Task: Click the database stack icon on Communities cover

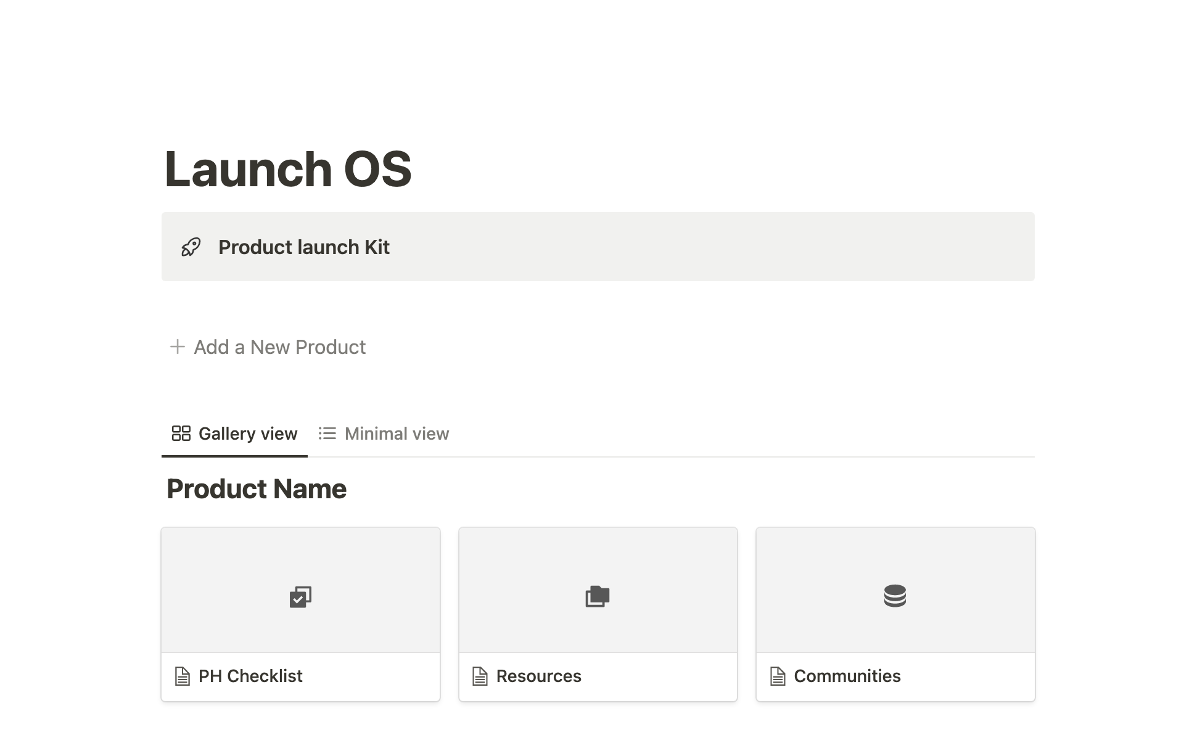Action: [x=895, y=596]
